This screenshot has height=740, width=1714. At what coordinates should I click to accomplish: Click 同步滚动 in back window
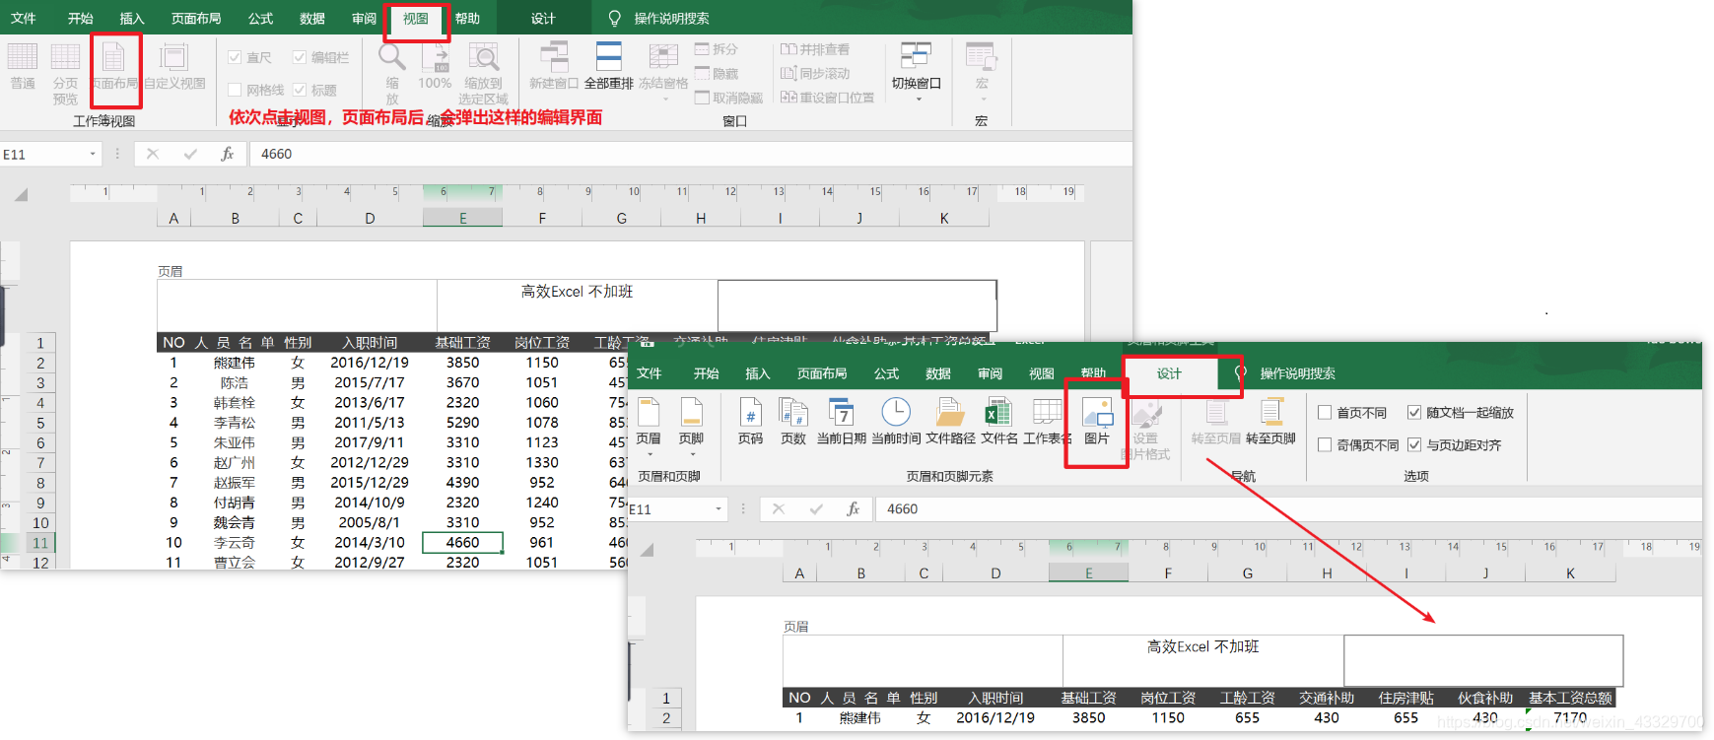click(x=815, y=74)
